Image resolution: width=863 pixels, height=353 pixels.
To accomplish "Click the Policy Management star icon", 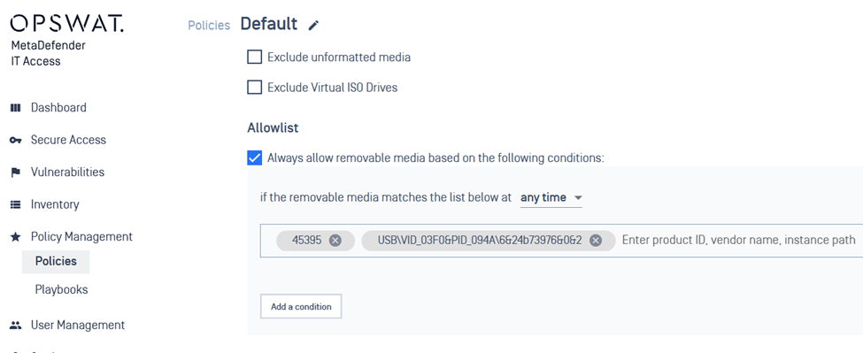I will [15, 237].
